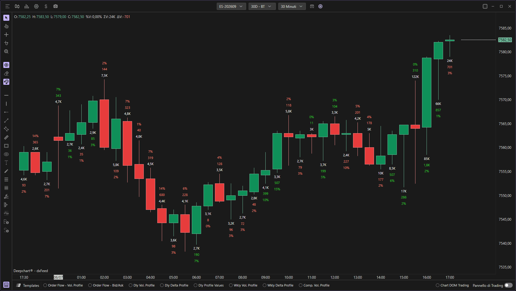Select the eraser tool

(x=6, y=73)
